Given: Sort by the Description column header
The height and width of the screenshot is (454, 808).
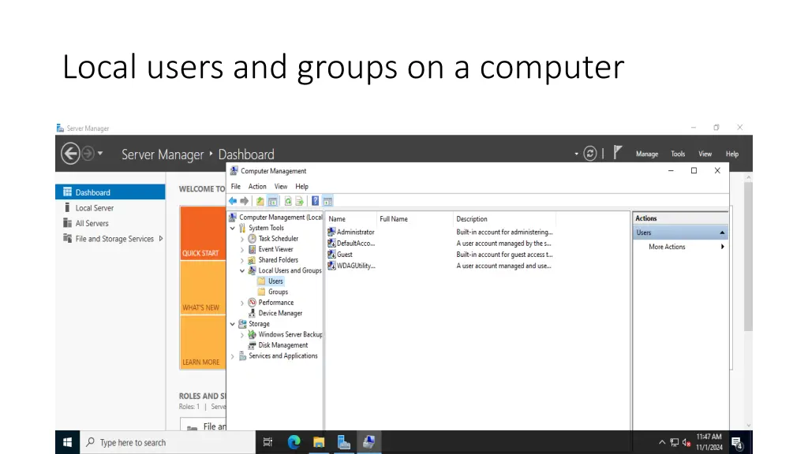Looking at the screenshot, I should click(x=504, y=219).
